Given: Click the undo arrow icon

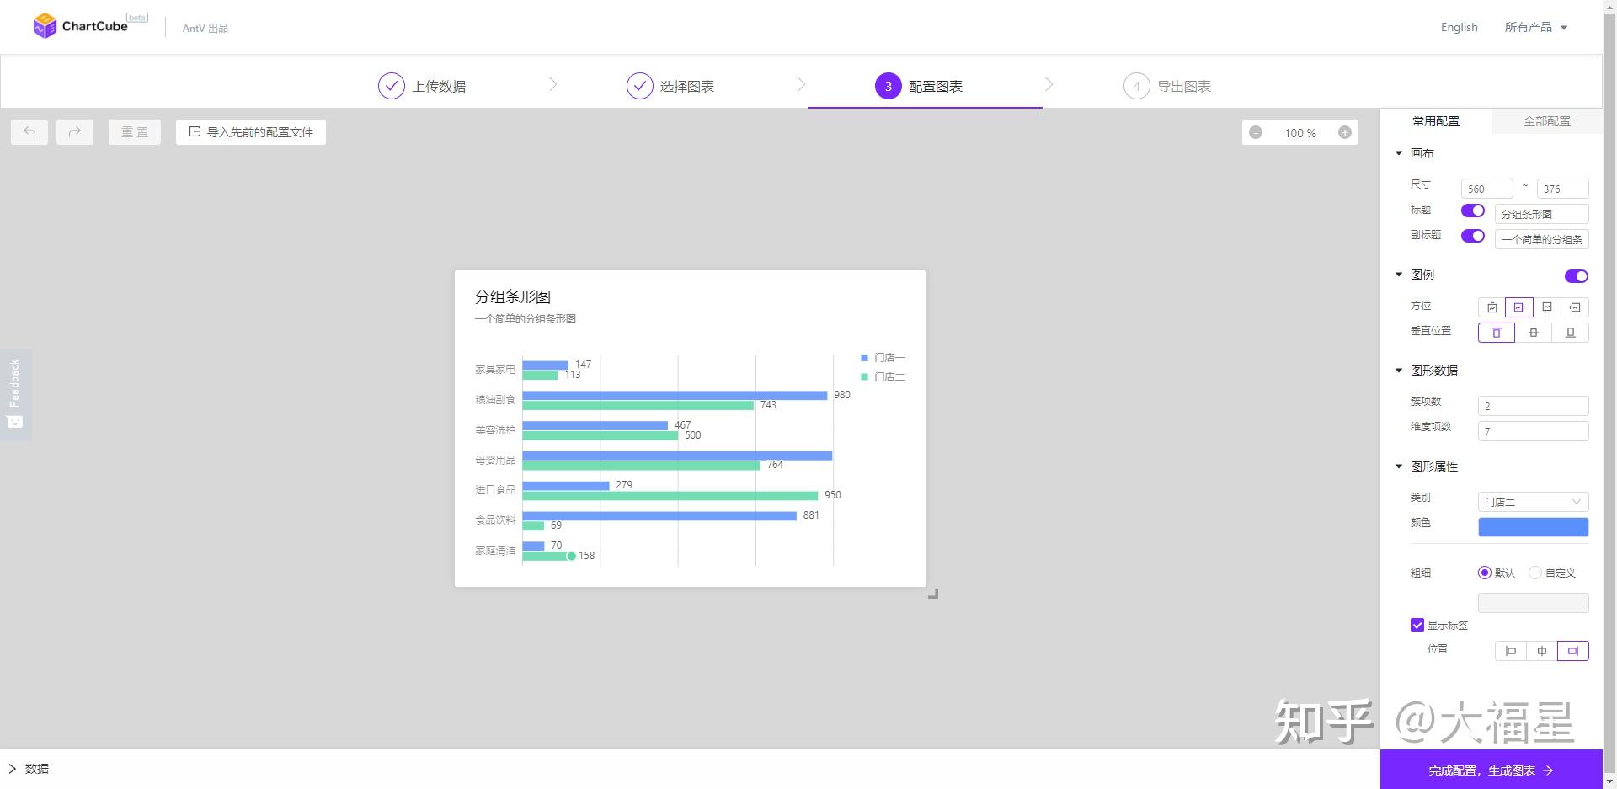Looking at the screenshot, I should click(x=29, y=132).
